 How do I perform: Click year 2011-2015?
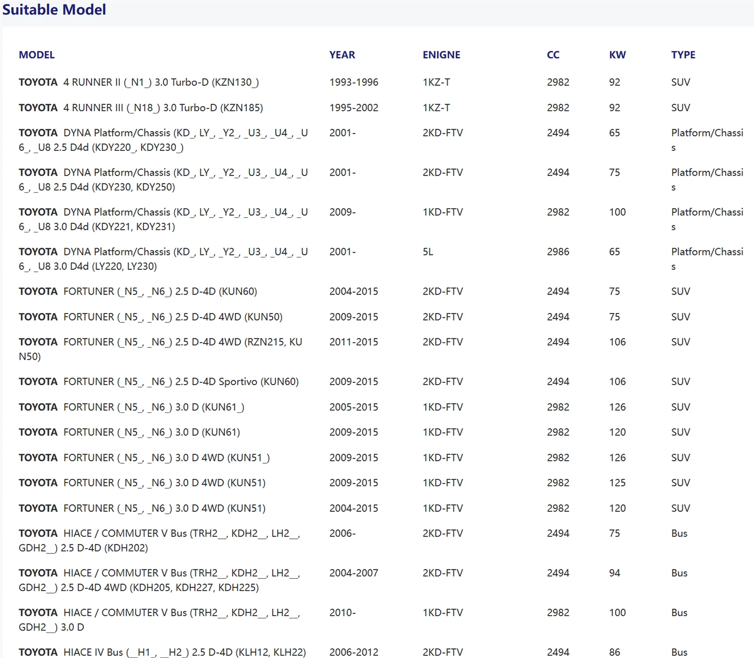click(354, 342)
